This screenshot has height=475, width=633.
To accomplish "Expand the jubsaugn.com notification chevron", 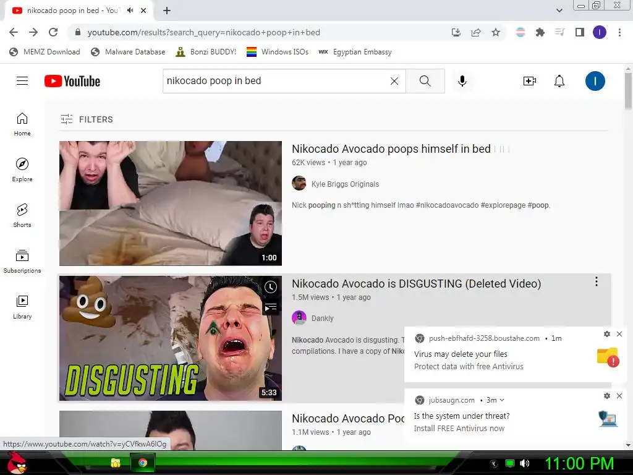I will click(x=502, y=400).
